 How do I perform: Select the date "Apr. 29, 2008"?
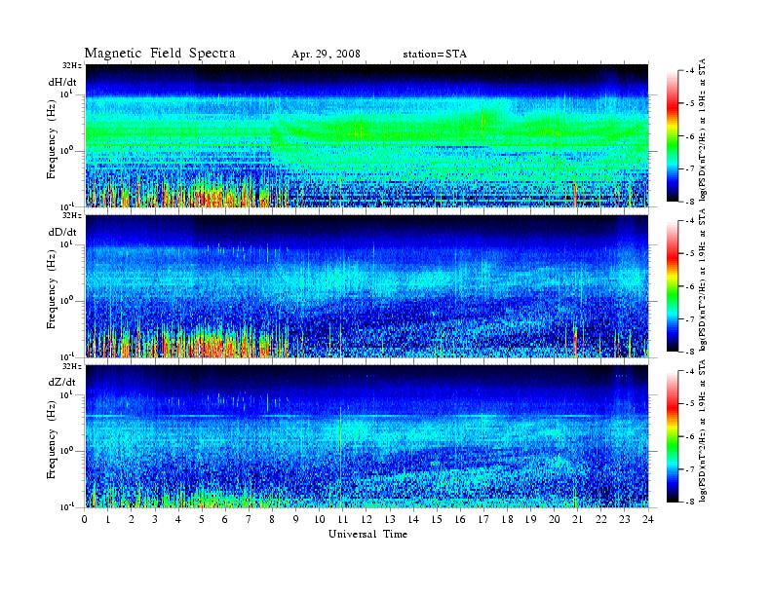coord(326,55)
